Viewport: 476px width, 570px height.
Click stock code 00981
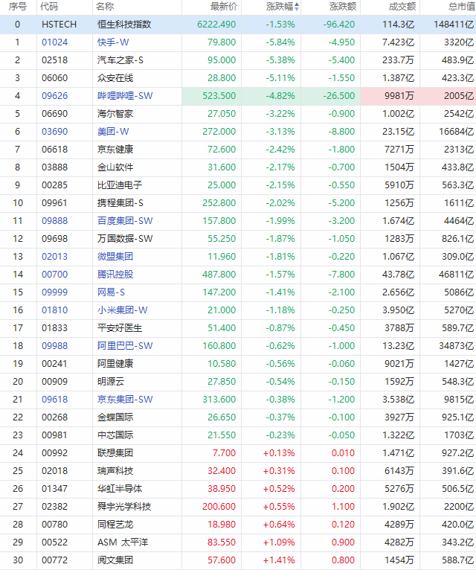54,435
